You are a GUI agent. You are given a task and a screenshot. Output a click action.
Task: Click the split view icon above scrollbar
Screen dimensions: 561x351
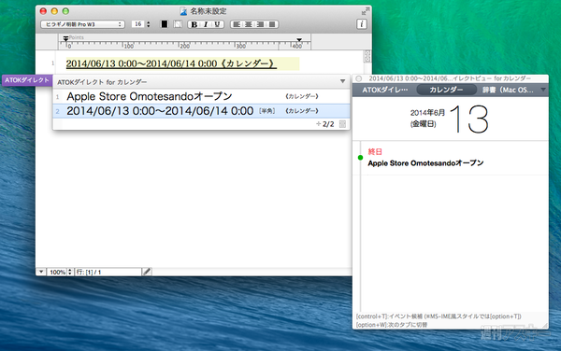[x=367, y=56]
